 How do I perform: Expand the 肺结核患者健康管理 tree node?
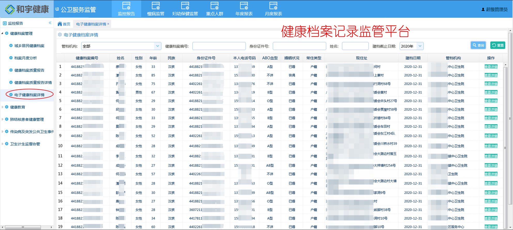pyautogui.click(x=3, y=119)
